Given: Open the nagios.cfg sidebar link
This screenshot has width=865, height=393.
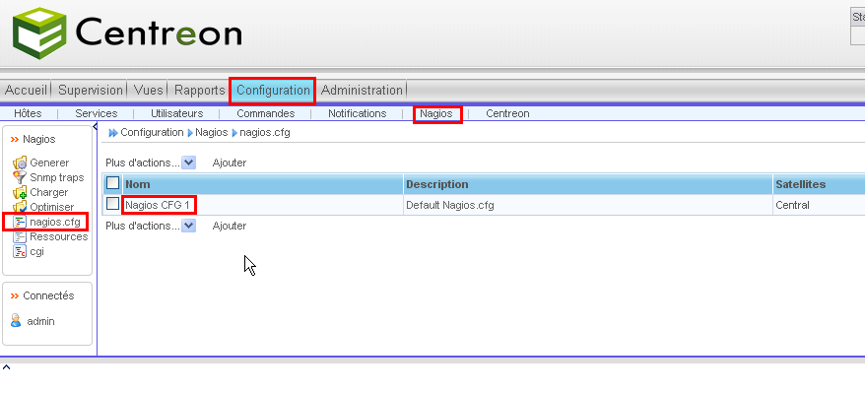Looking at the screenshot, I should click(55, 223).
